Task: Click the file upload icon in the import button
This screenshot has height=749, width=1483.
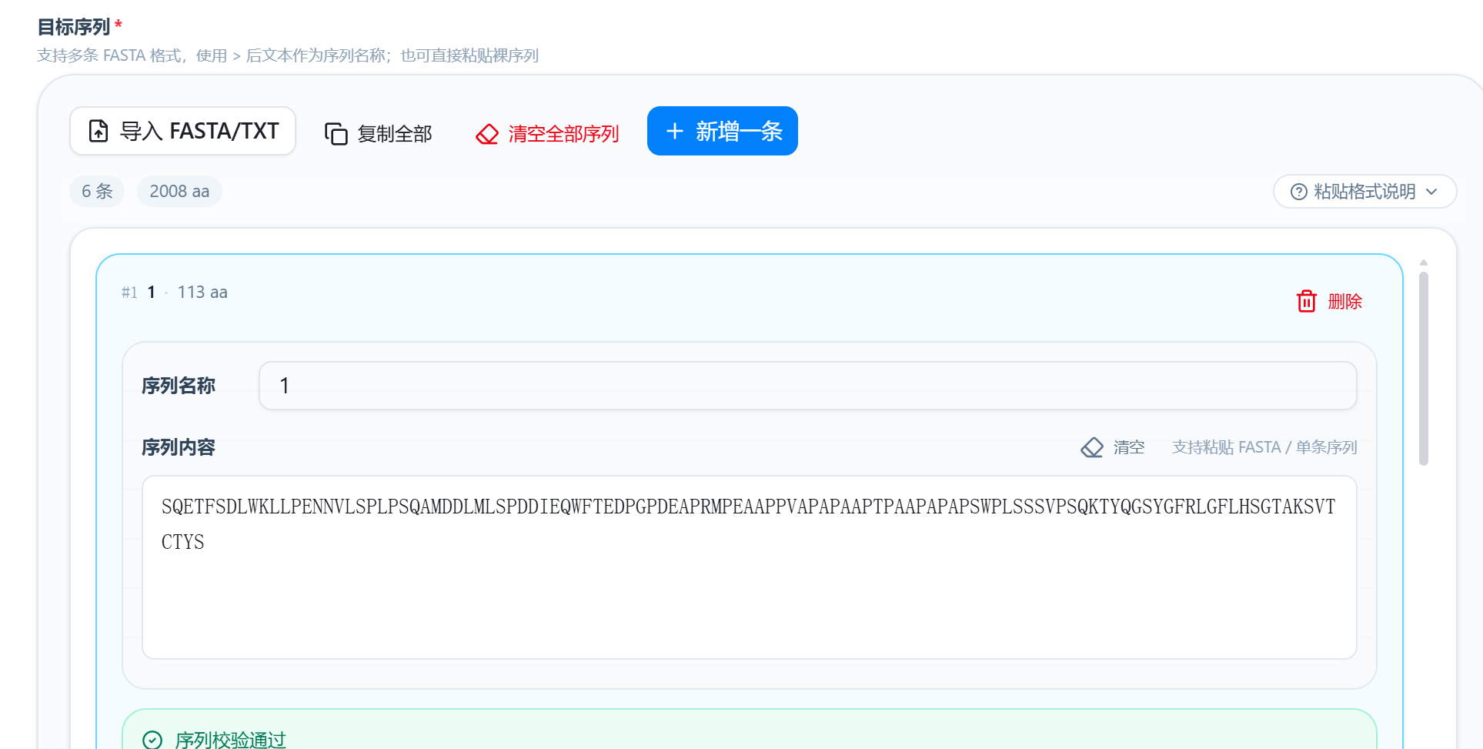Action: (x=99, y=132)
